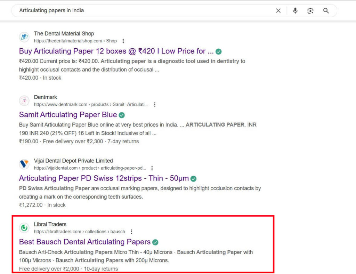This screenshot has height=274, width=356.
Task: Click the 'Dentmark' site name
Action: pos(46,97)
